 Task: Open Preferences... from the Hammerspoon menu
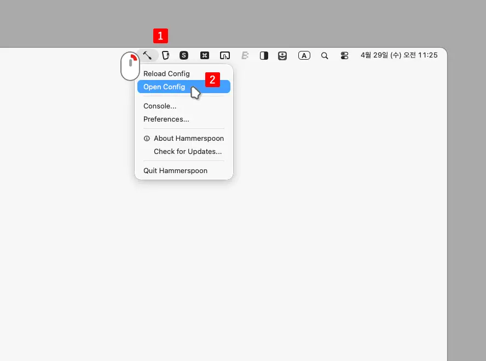click(x=184, y=119)
